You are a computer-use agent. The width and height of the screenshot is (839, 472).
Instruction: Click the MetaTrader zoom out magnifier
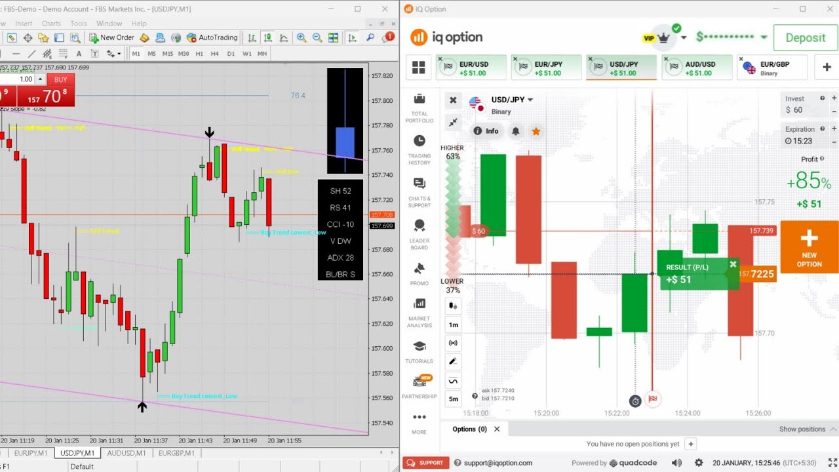tap(317, 37)
